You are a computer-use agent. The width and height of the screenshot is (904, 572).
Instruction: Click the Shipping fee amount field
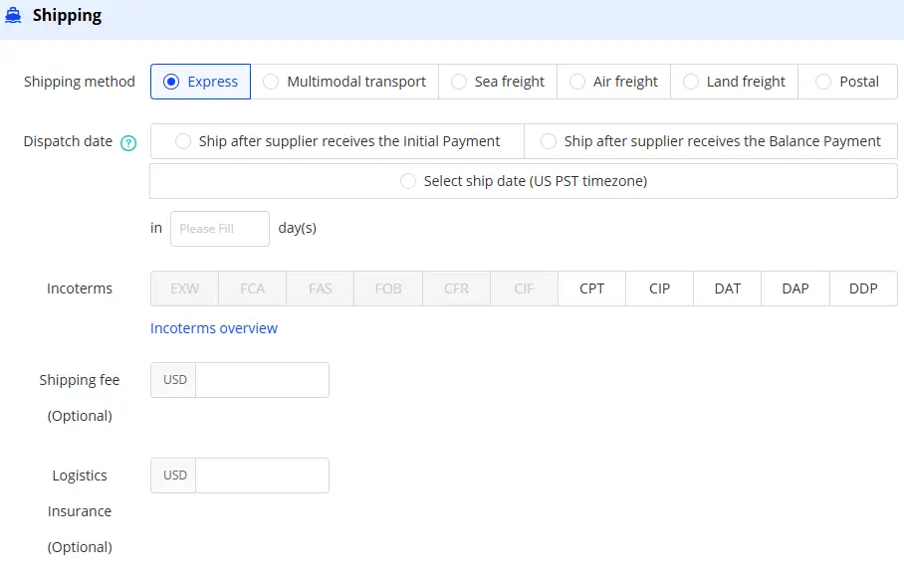coord(261,380)
